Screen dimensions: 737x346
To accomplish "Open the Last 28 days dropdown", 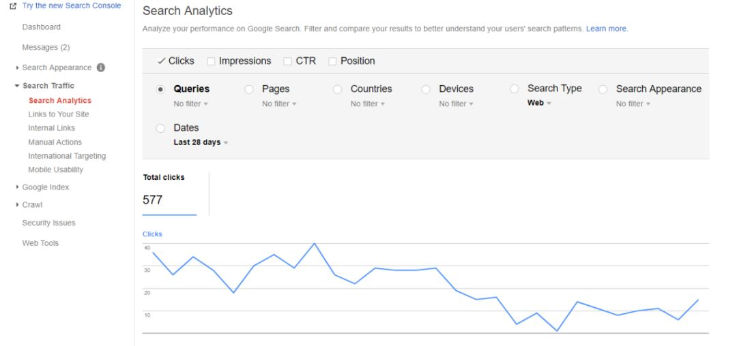I will [x=201, y=142].
